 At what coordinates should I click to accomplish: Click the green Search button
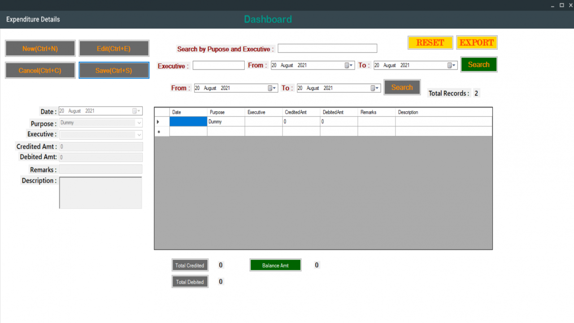point(479,65)
